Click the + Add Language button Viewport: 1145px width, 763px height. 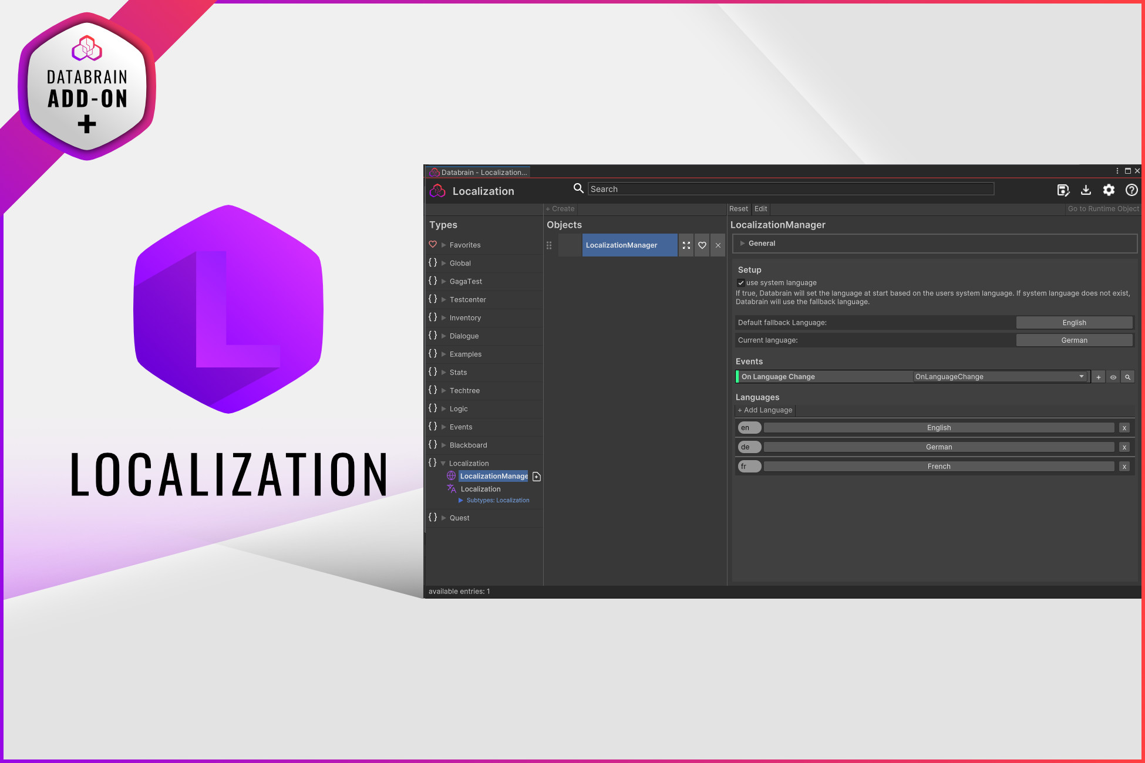[765, 410]
